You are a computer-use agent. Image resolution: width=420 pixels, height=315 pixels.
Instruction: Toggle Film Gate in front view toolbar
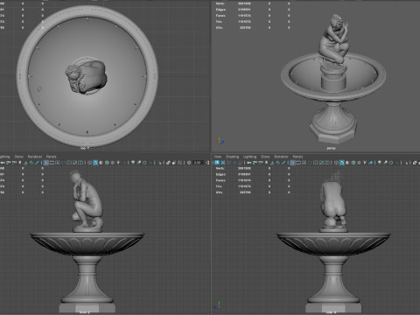point(52,163)
